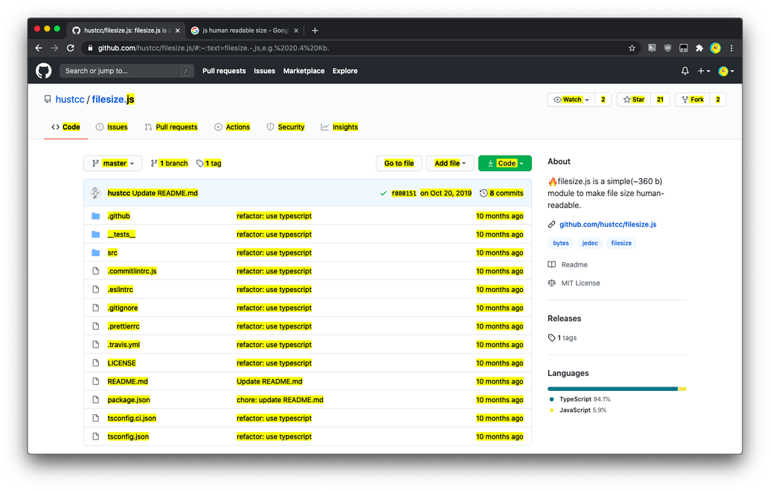
Task: Open Pull requests in the top navigation
Action: (x=224, y=71)
